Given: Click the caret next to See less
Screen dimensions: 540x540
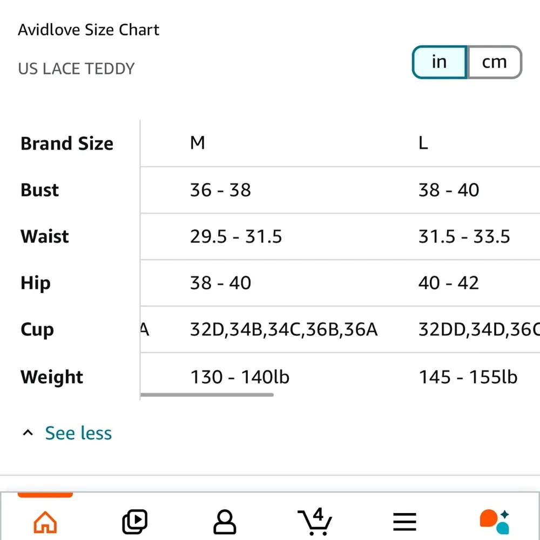Looking at the screenshot, I should tap(28, 433).
